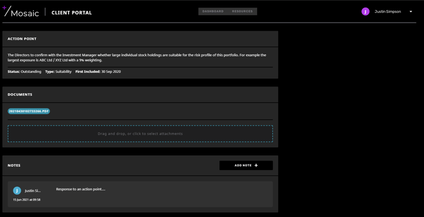The height and width of the screenshot is (217, 424).
Task: Click the drag and drop attachments area
Action: (140, 133)
